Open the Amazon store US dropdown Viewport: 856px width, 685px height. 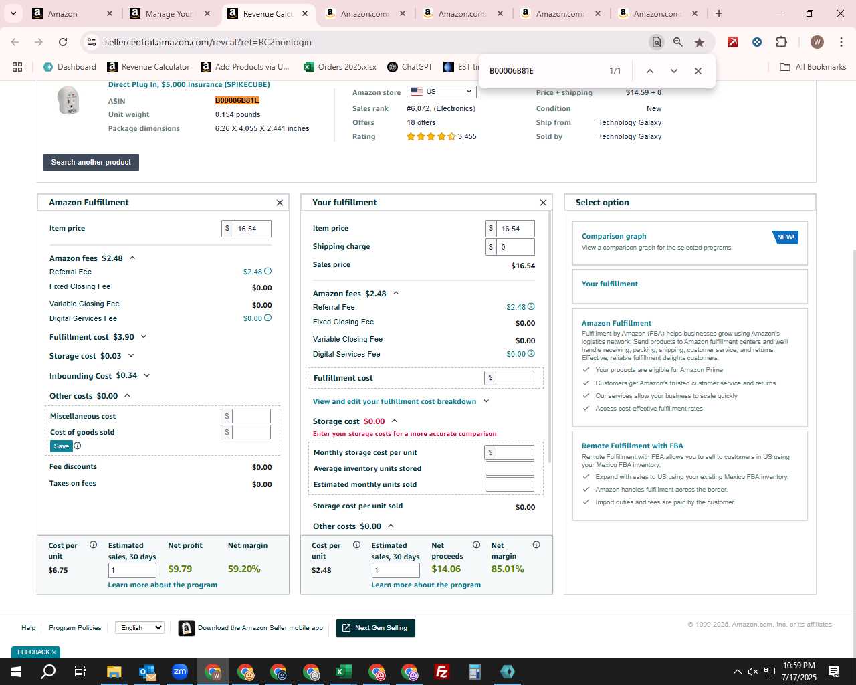[441, 92]
